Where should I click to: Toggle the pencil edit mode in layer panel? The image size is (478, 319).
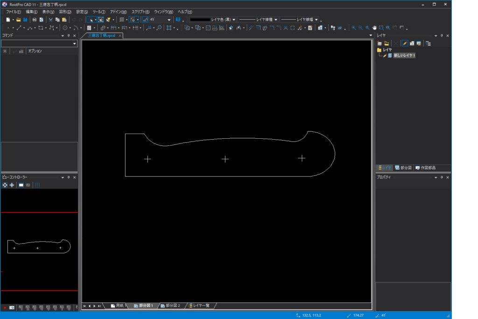(x=405, y=43)
